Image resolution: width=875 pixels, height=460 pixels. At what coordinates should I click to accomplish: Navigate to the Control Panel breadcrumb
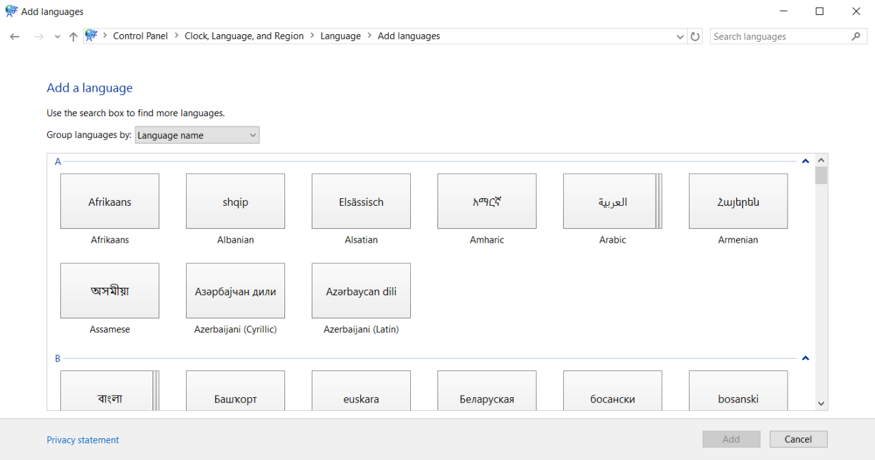coord(140,36)
